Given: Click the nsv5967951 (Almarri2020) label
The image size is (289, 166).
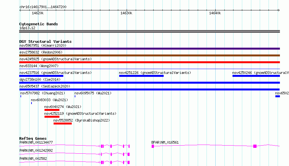Looking at the screenshot, I should (x=43, y=45).
